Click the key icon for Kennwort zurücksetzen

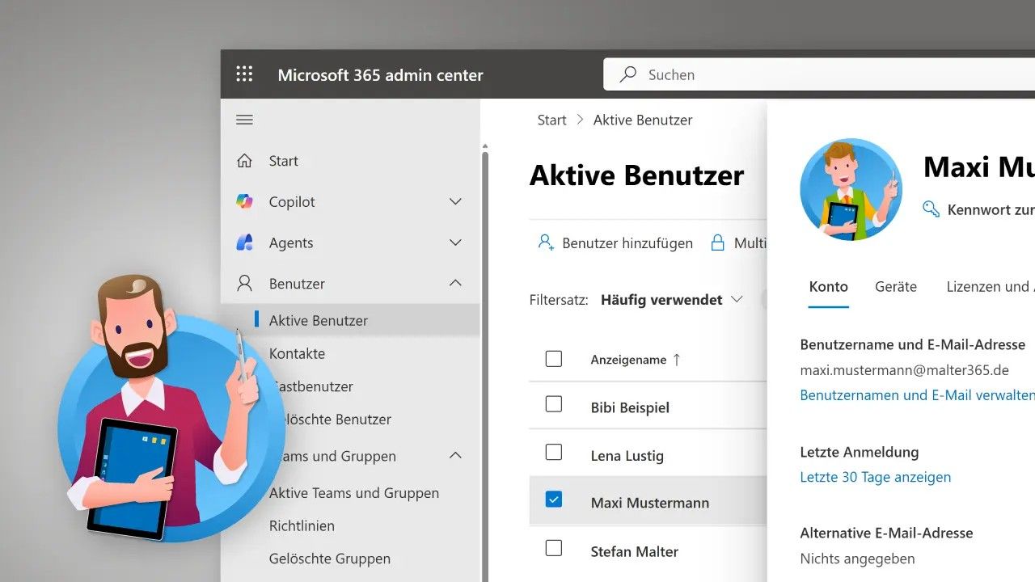[931, 209]
